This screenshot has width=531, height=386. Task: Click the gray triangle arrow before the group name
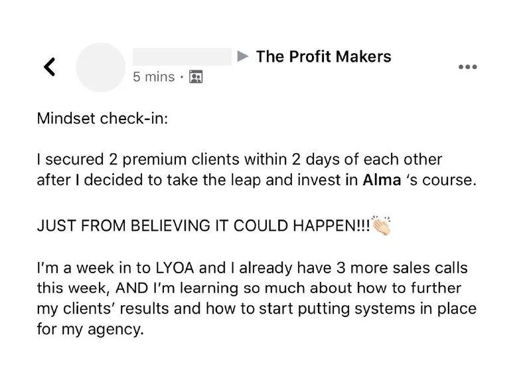click(x=242, y=56)
